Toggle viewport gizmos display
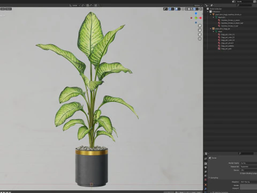The height and width of the screenshot is (193, 257). (170, 9)
